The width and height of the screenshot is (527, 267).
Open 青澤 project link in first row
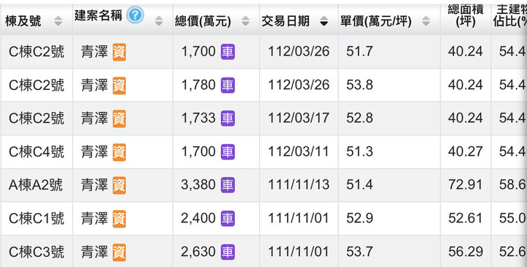point(94,52)
